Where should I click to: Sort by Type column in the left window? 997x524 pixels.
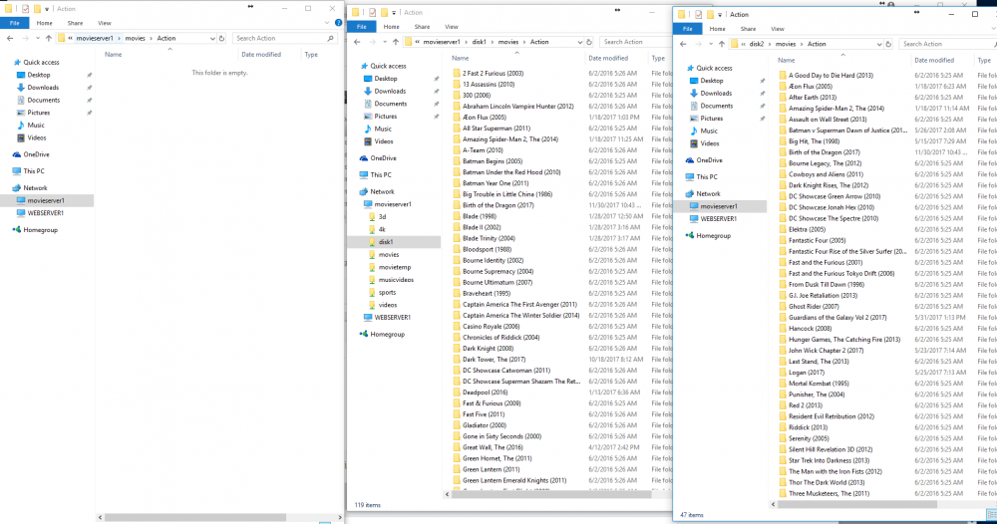311,54
